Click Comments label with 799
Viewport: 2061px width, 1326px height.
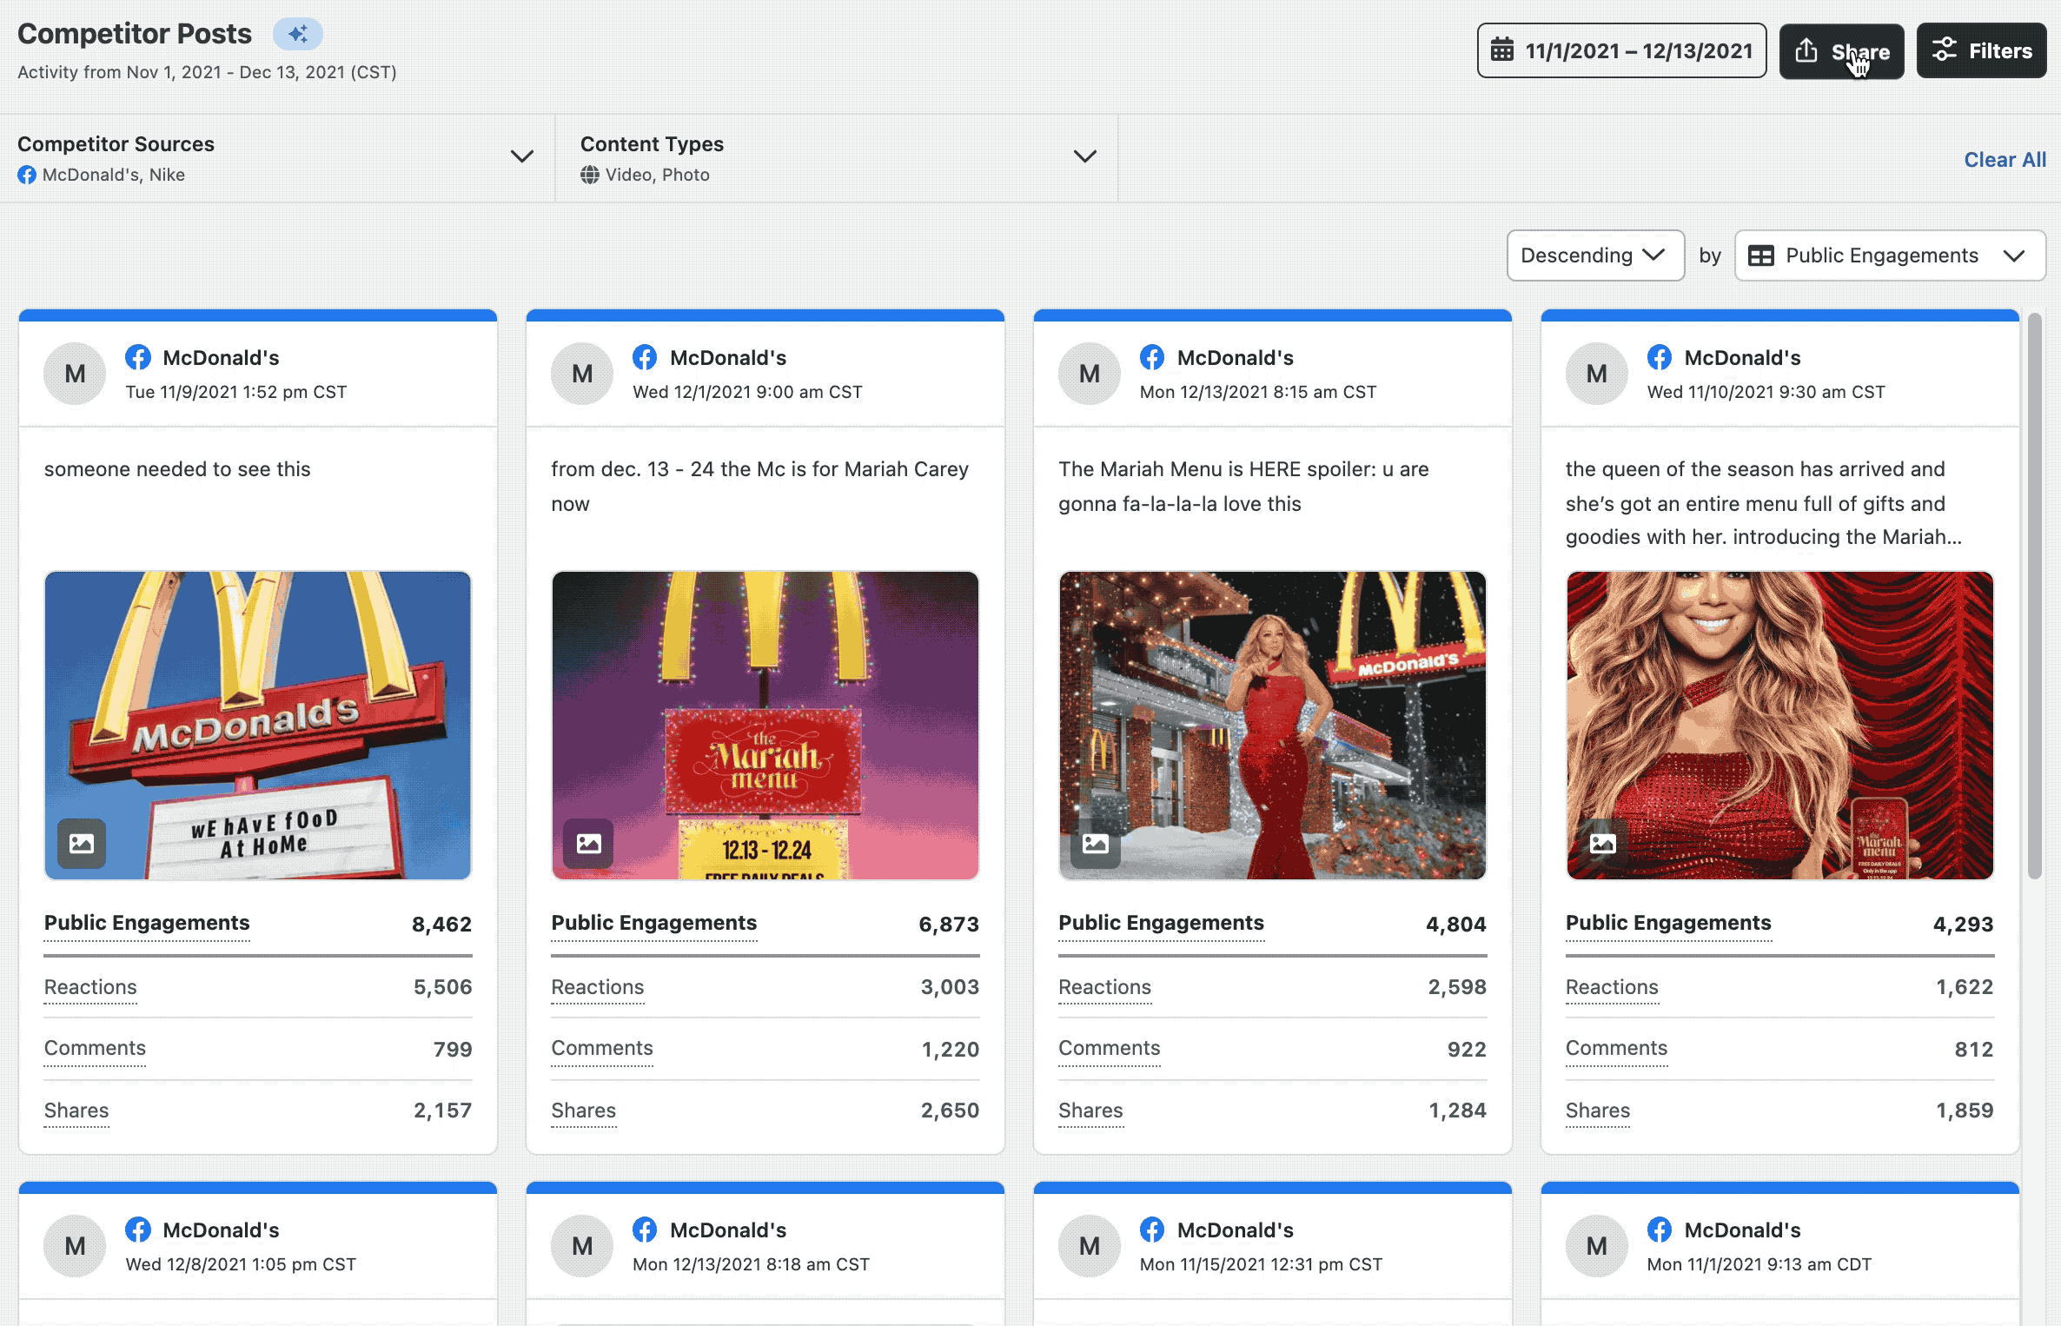point(95,1048)
